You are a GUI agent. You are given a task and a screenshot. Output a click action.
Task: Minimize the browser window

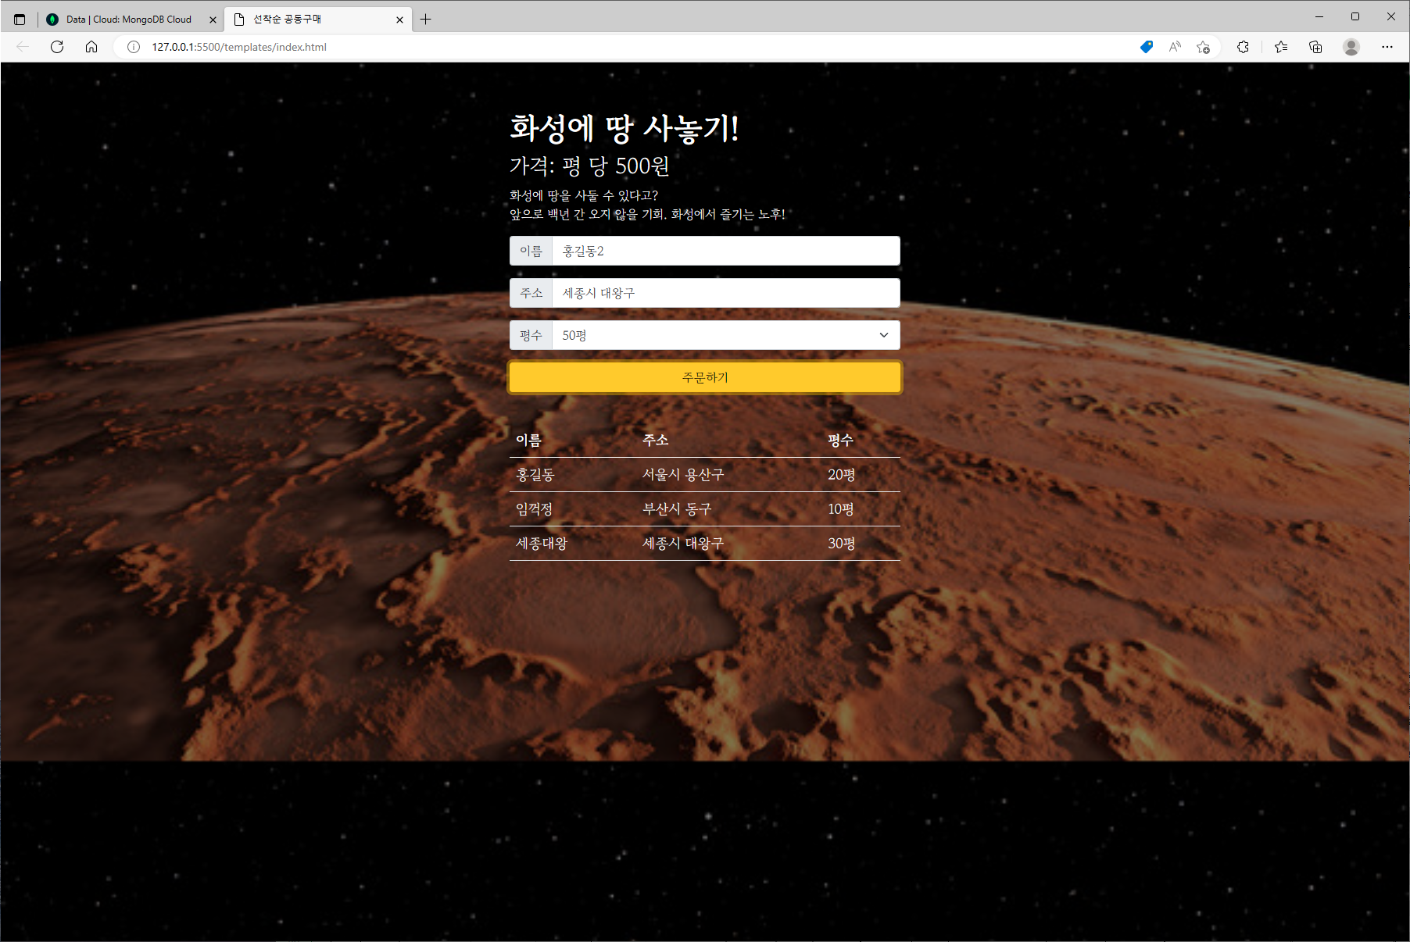(x=1319, y=16)
